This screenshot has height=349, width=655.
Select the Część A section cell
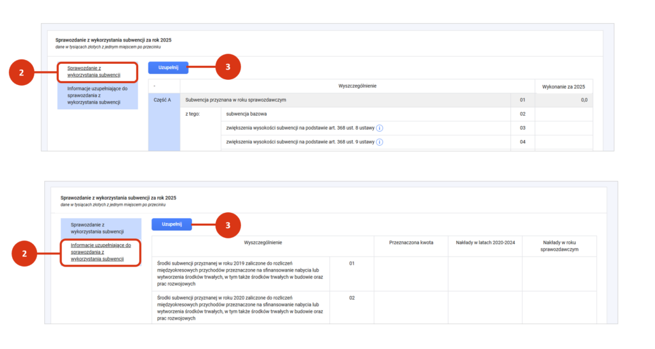coord(164,122)
